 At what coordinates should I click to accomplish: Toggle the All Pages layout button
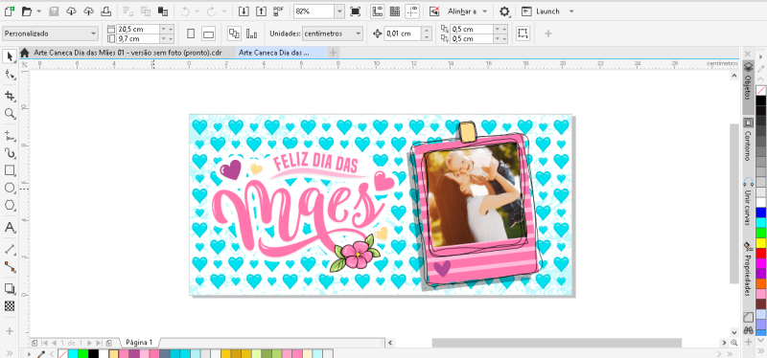234,34
